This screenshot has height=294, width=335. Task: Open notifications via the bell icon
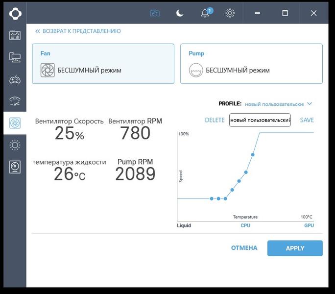pos(206,13)
